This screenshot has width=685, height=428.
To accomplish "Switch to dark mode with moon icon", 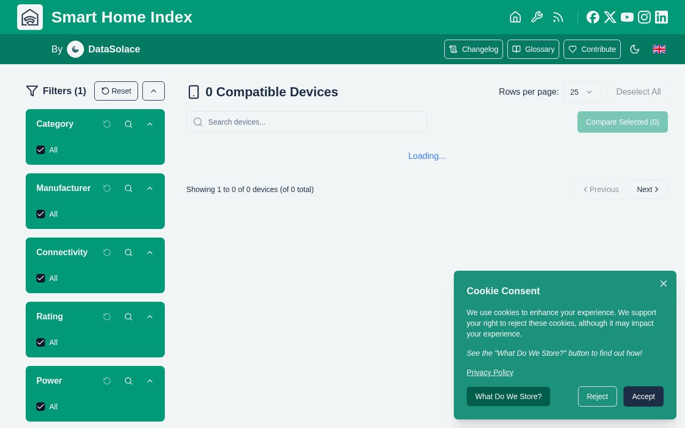I will [635, 49].
